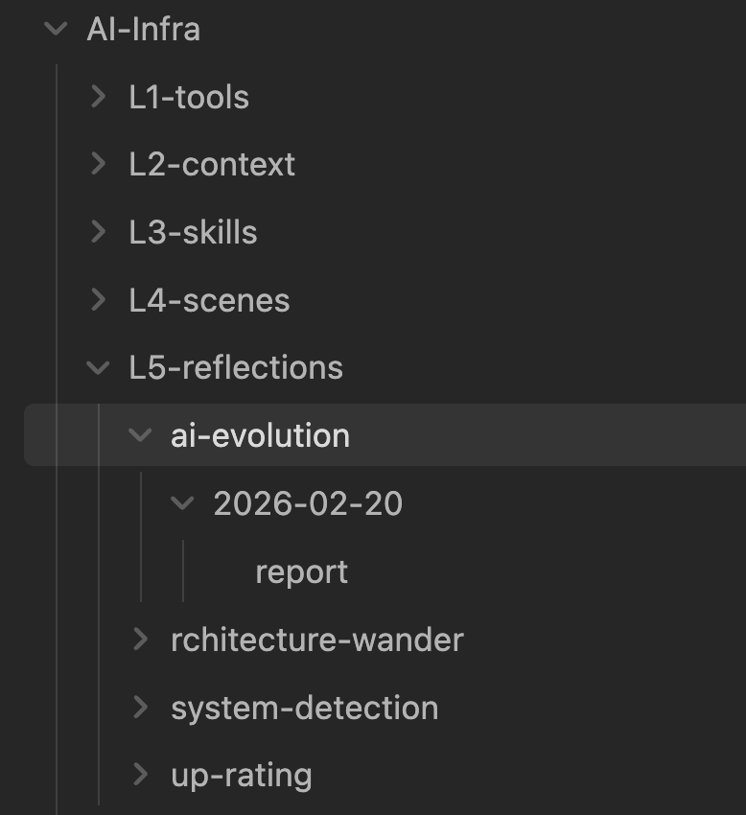Select the L4-scenes folder name
The height and width of the screenshot is (815, 746).
(x=209, y=300)
